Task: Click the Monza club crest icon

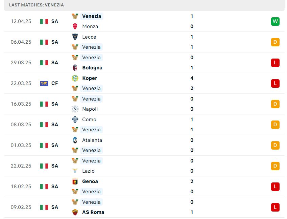Action: pyautogui.click(x=75, y=26)
